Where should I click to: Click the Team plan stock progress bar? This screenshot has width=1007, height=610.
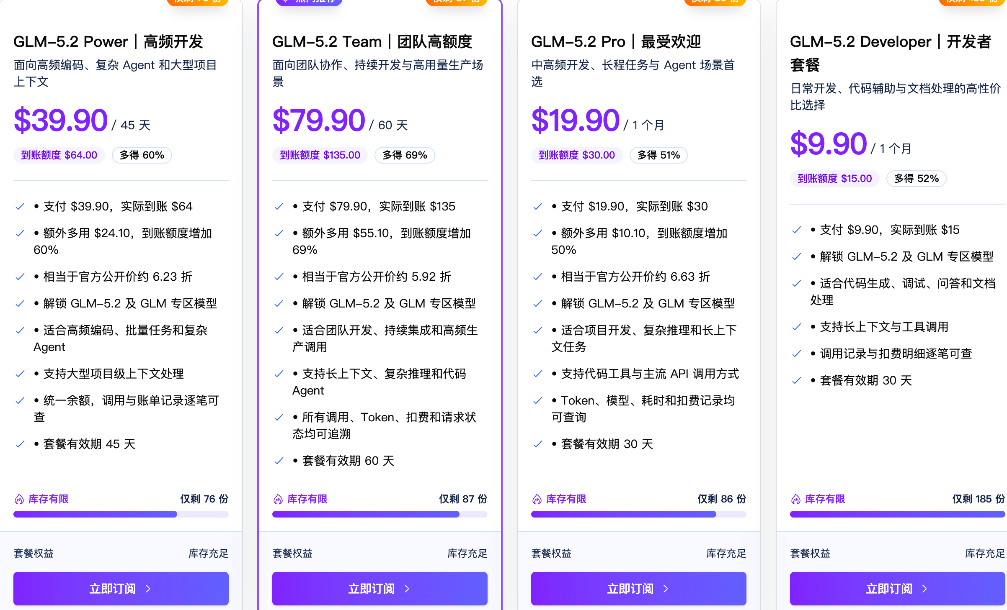pos(380,514)
